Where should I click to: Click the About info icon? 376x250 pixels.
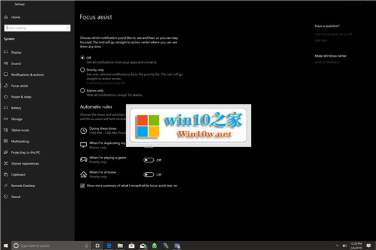5,197
